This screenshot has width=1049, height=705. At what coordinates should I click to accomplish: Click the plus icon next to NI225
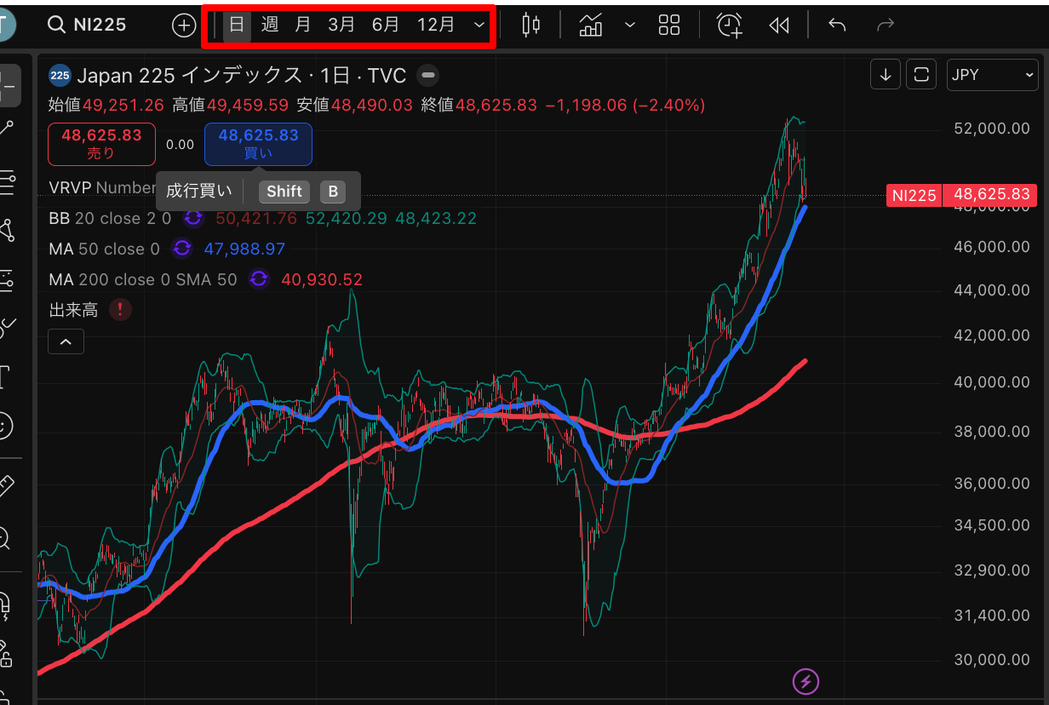click(x=184, y=25)
